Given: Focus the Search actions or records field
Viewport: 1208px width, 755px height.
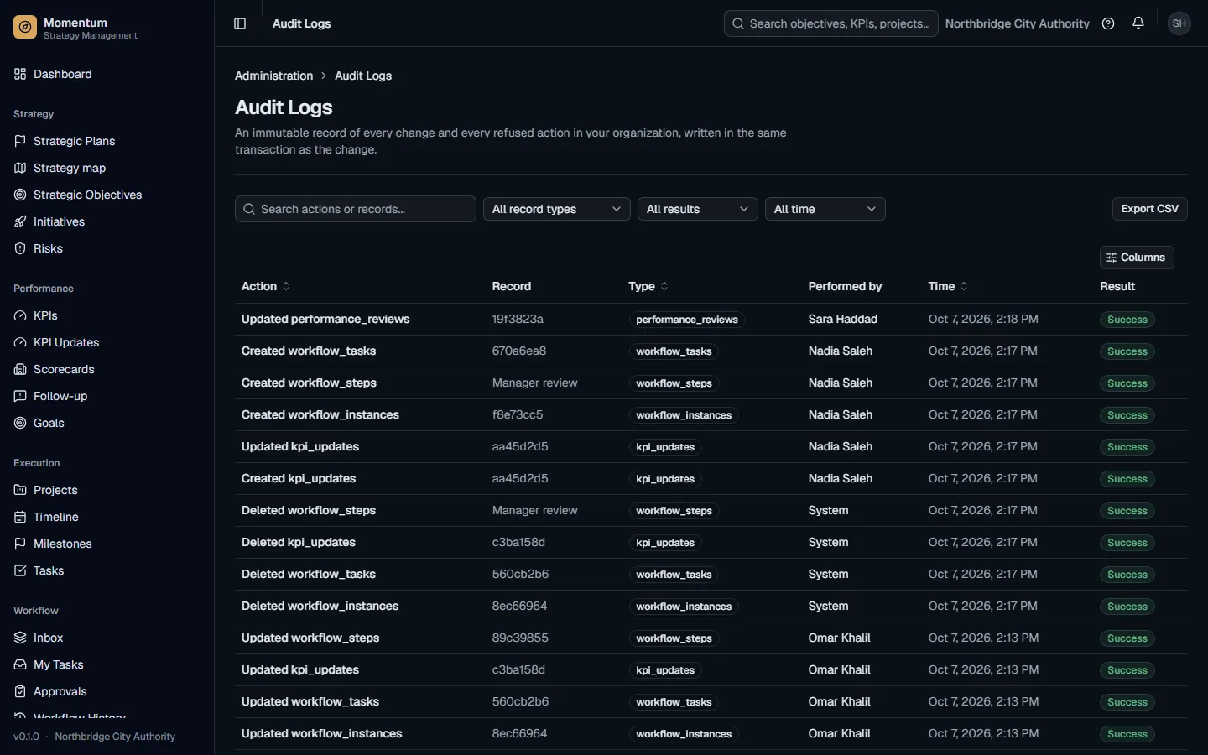Looking at the screenshot, I should pyautogui.click(x=356, y=209).
